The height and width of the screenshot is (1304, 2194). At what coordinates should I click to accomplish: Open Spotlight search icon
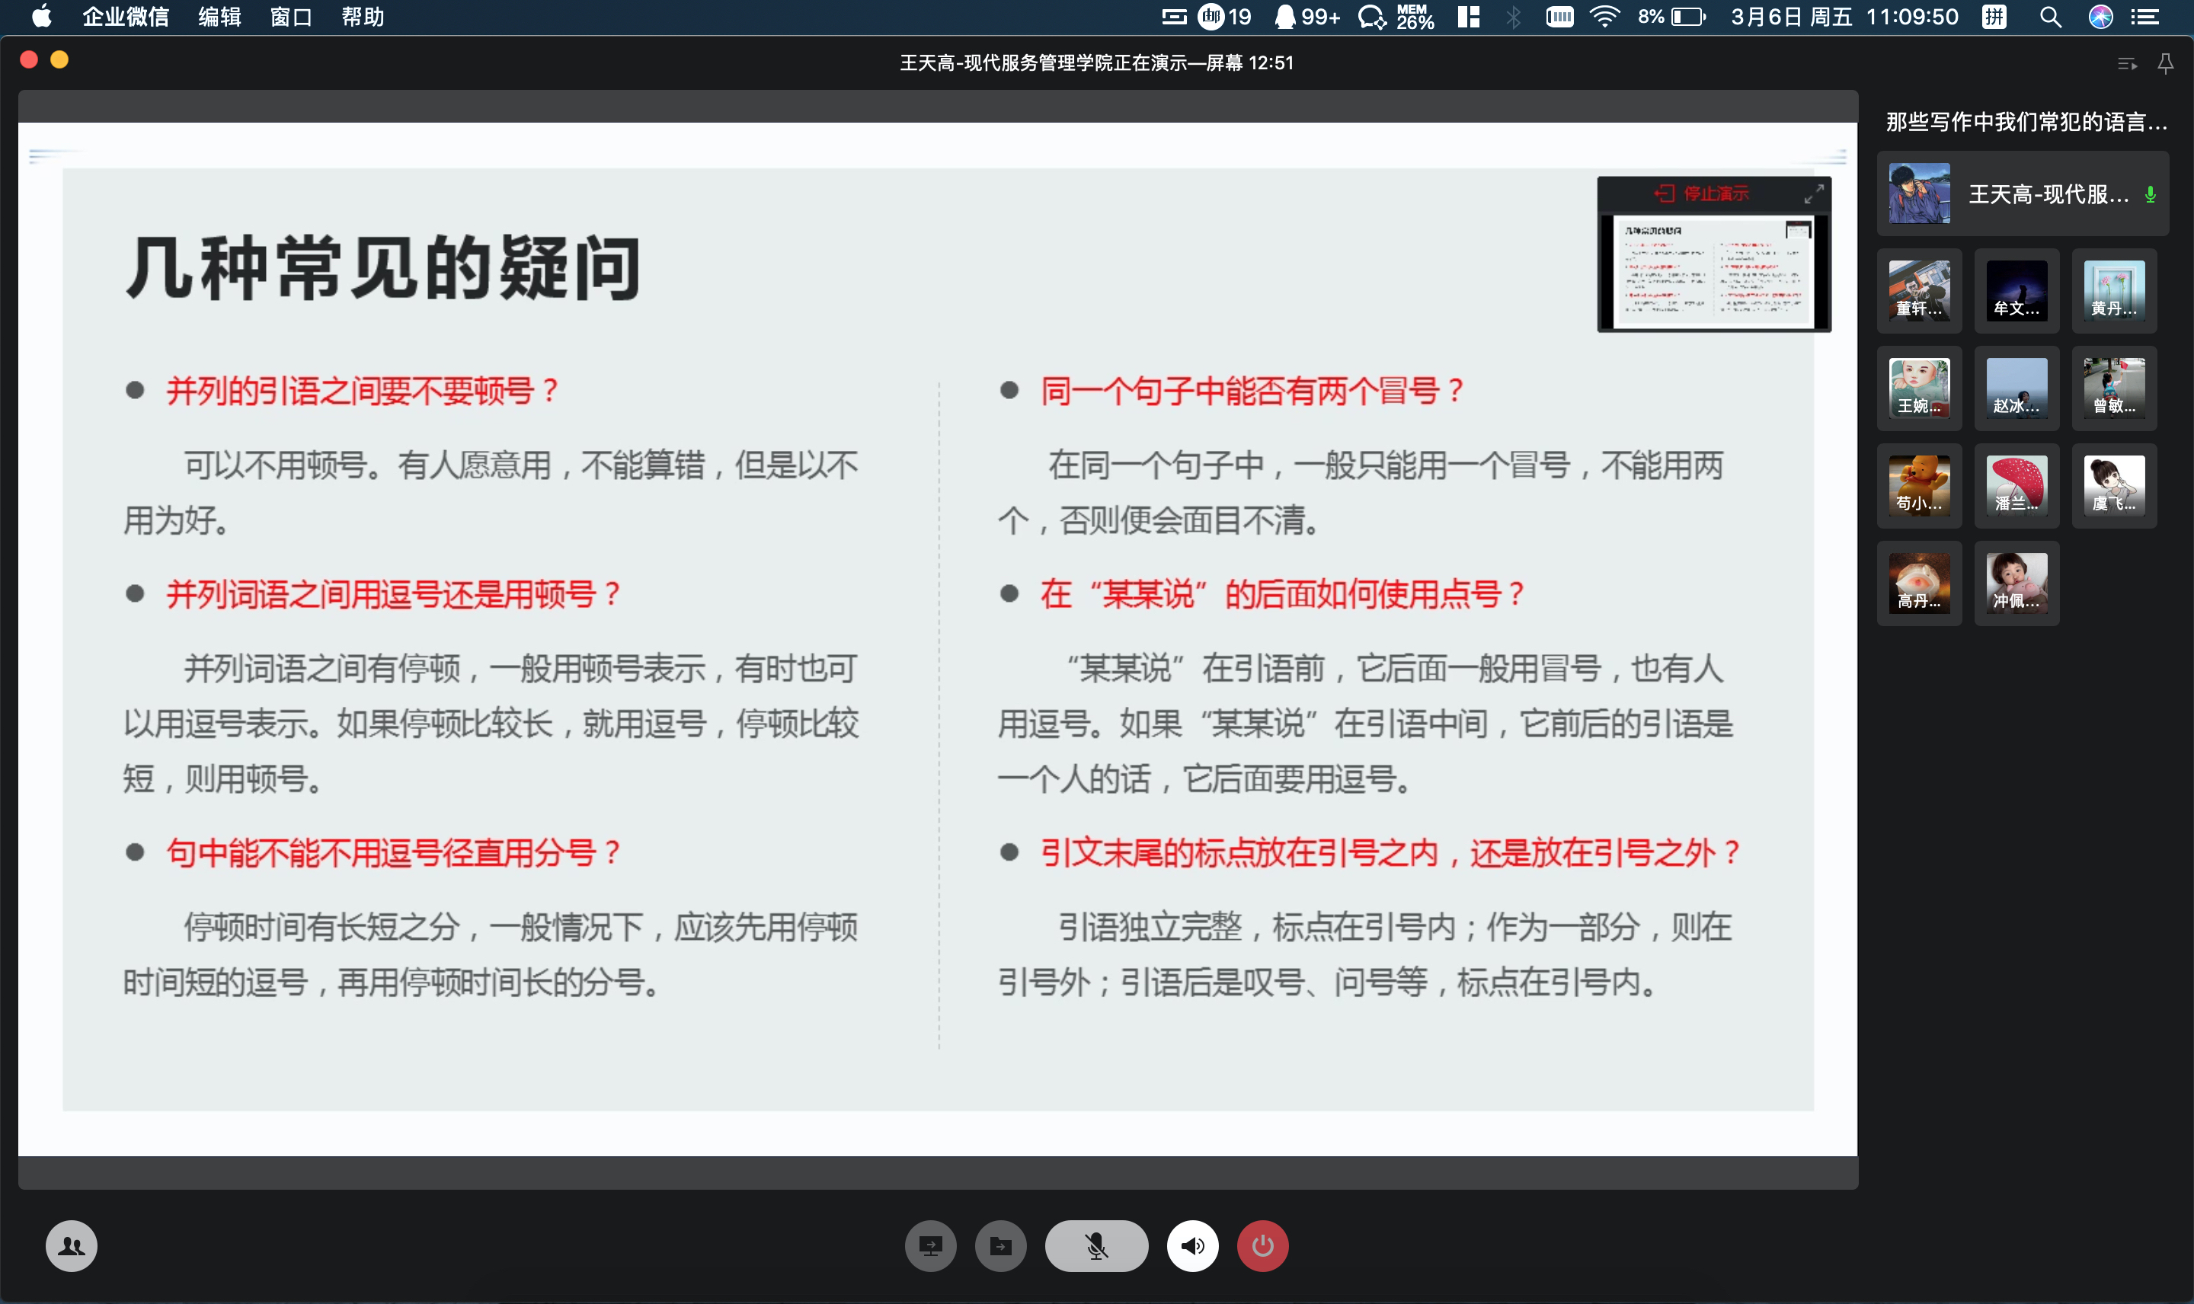[x=2050, y=17]
